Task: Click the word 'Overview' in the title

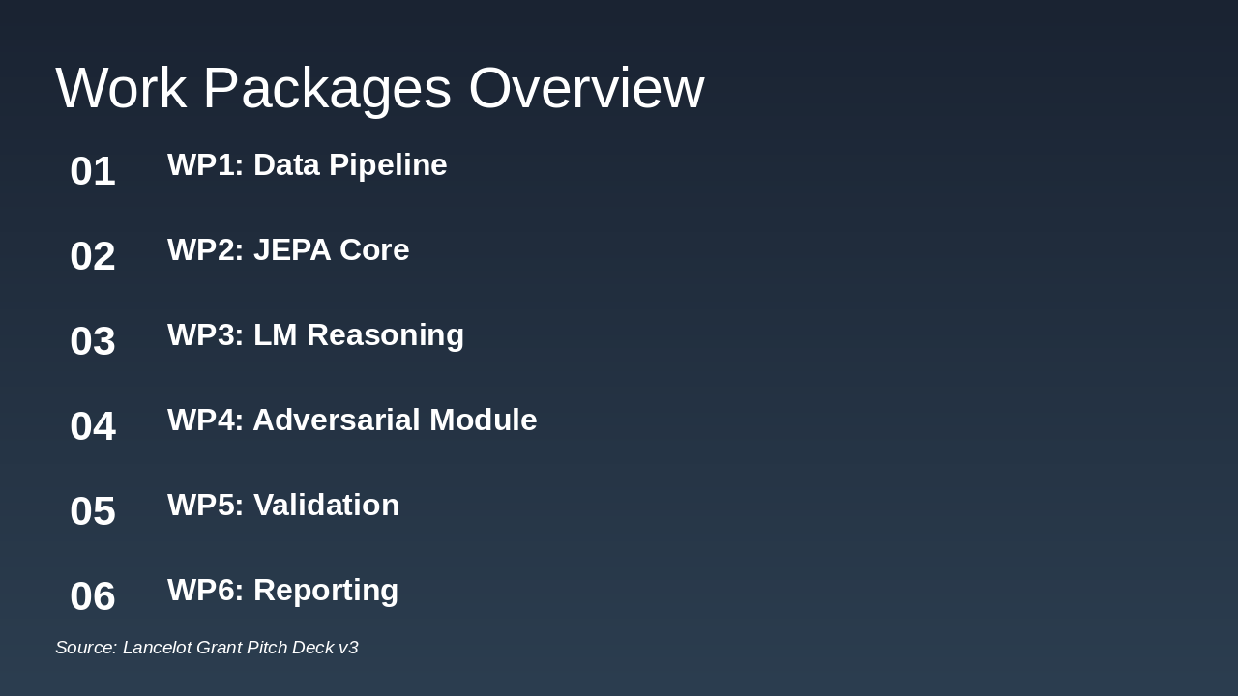Action: pyautogui.click(x=585, y=88)
